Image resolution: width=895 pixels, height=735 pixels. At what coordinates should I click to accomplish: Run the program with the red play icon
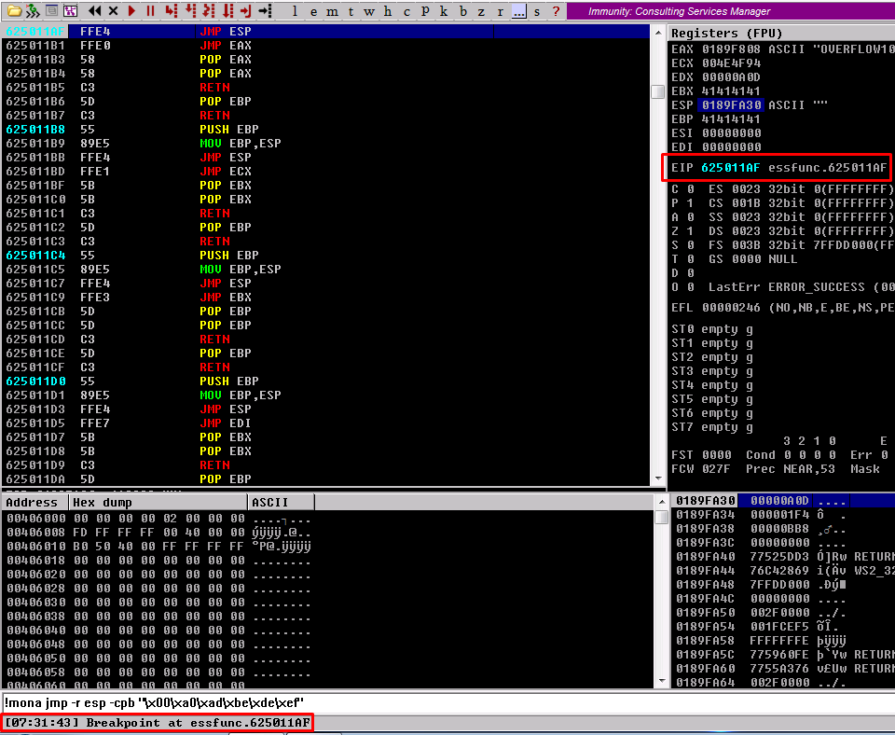pos(131,10)
